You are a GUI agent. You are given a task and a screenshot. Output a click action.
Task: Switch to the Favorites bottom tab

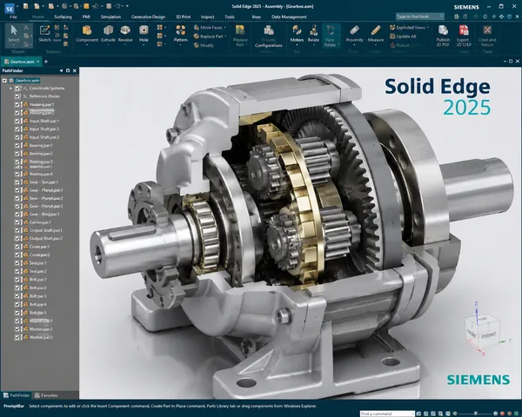click(46, 395)
